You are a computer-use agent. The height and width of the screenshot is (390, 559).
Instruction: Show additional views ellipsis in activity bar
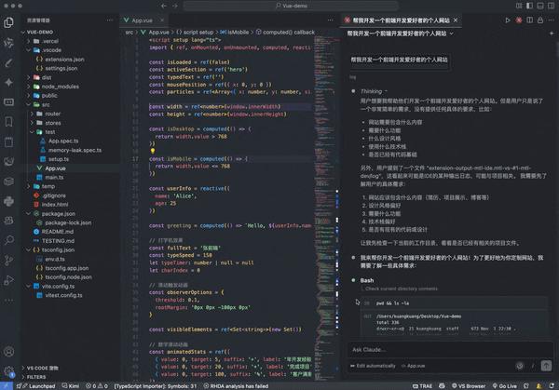[x=8, y=301]
